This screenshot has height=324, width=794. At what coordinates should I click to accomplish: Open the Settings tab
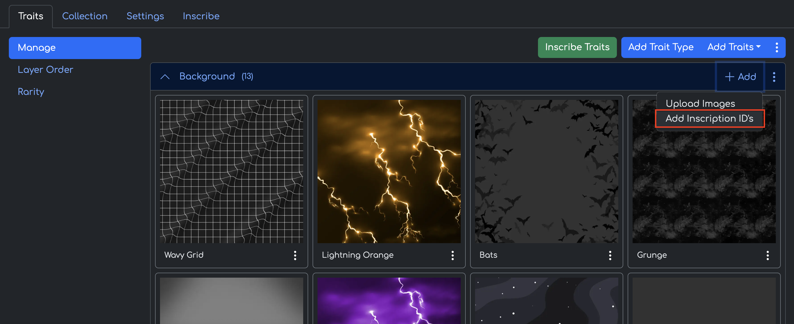[145, 16]
